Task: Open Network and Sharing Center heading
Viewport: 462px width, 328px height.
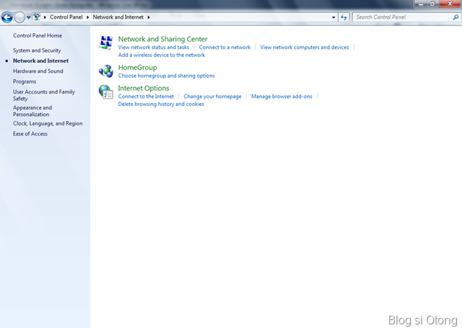Action: (x=162, y=39)
